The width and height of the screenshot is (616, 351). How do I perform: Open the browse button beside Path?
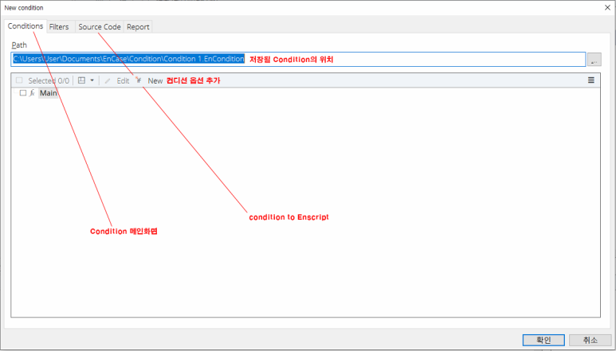(x=594, y=60)
